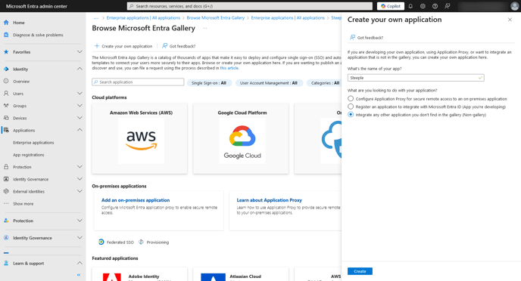Open Diagnose & solve problems icon
The width and height of the screenshot is (521, 281).
(6, 35)
